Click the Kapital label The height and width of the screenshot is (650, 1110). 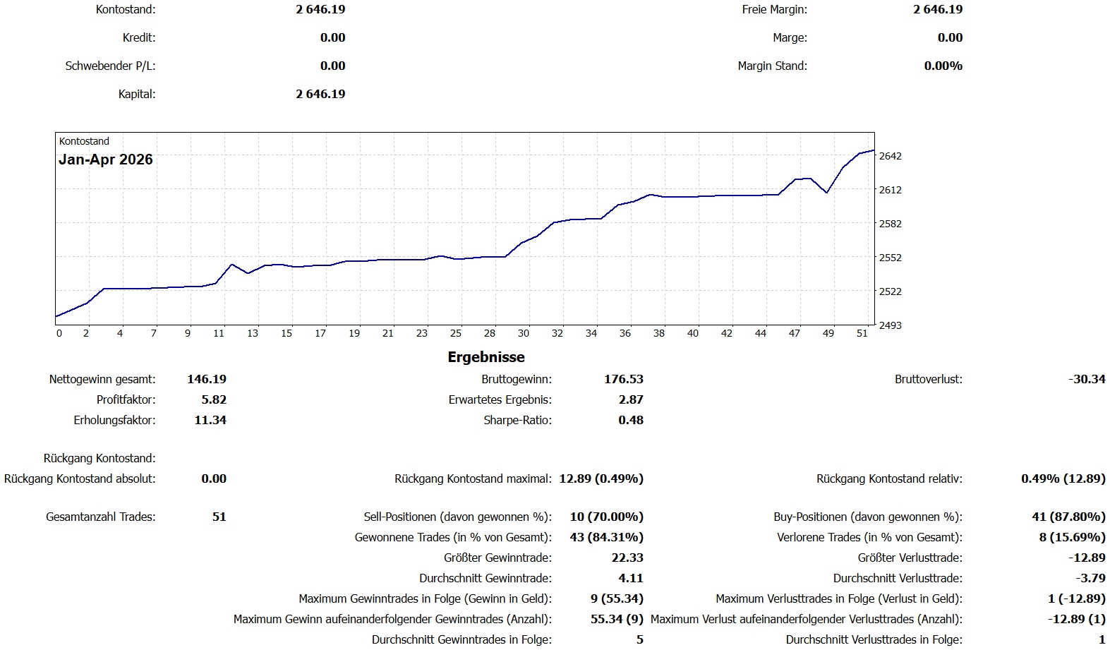[x=137, y=94]
